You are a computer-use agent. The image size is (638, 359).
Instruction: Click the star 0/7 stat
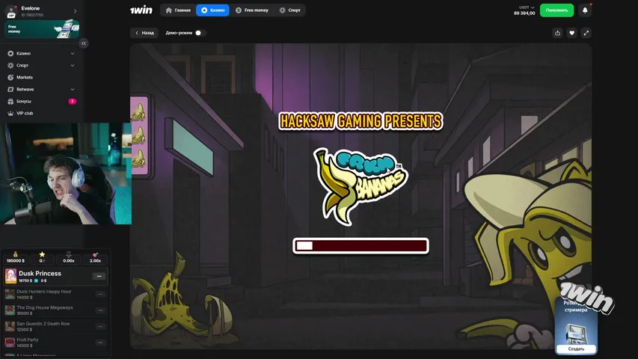[42, 257]
